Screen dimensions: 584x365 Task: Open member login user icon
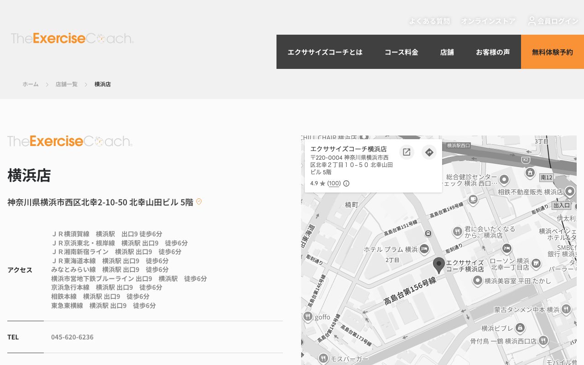coord(532,21)
